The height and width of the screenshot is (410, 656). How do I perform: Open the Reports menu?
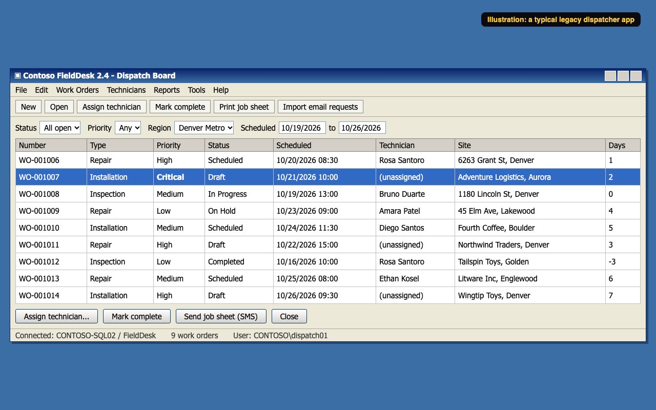167,90
